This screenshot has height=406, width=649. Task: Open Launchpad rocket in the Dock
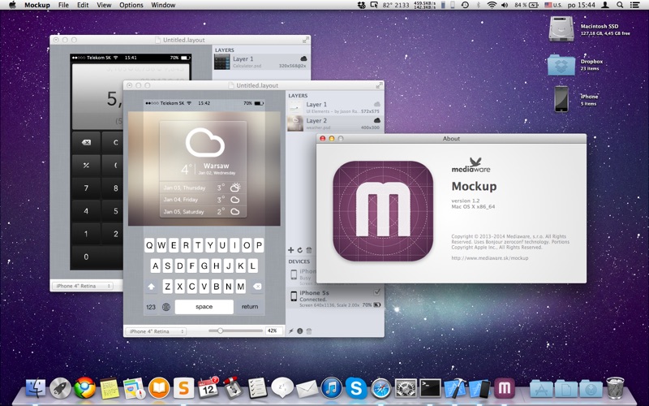click(x=60, y=388)
